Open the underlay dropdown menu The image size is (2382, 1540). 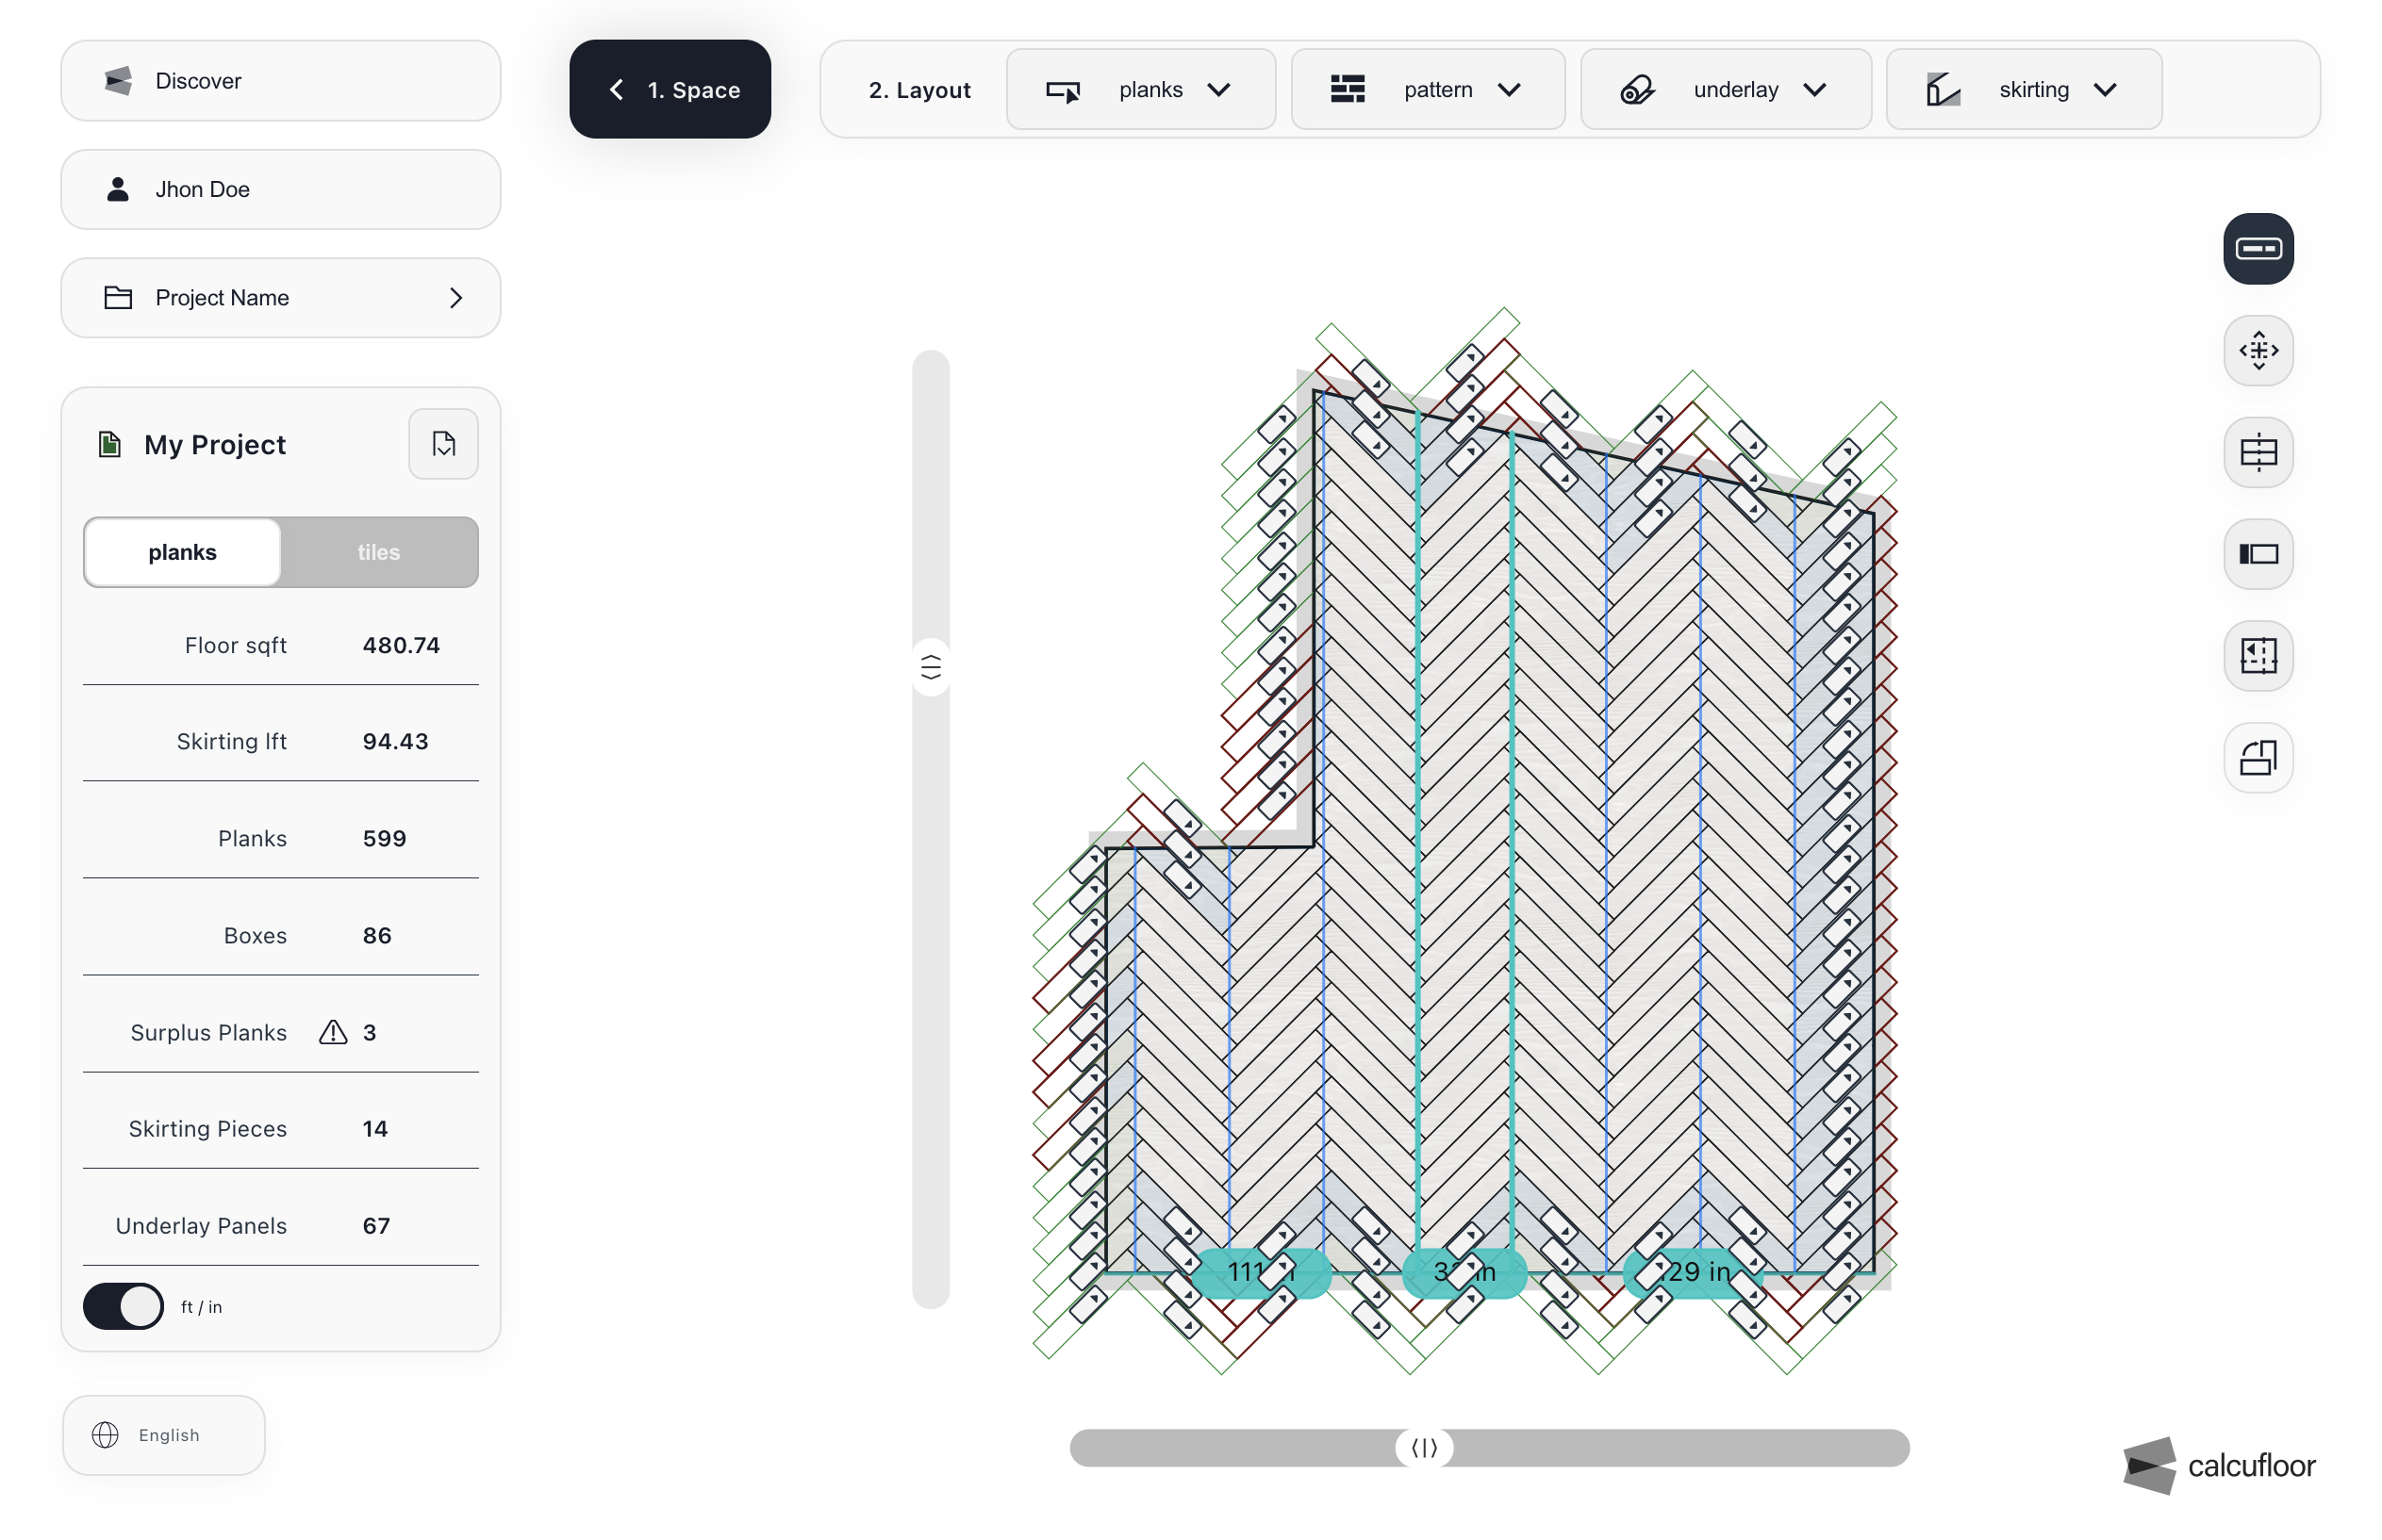1725,90
